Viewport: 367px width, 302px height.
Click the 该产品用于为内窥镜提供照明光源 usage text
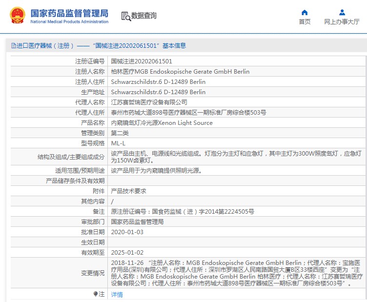(156, 171)
